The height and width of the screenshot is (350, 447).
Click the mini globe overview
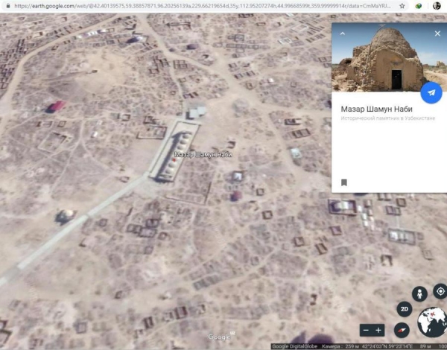(431, 323)
